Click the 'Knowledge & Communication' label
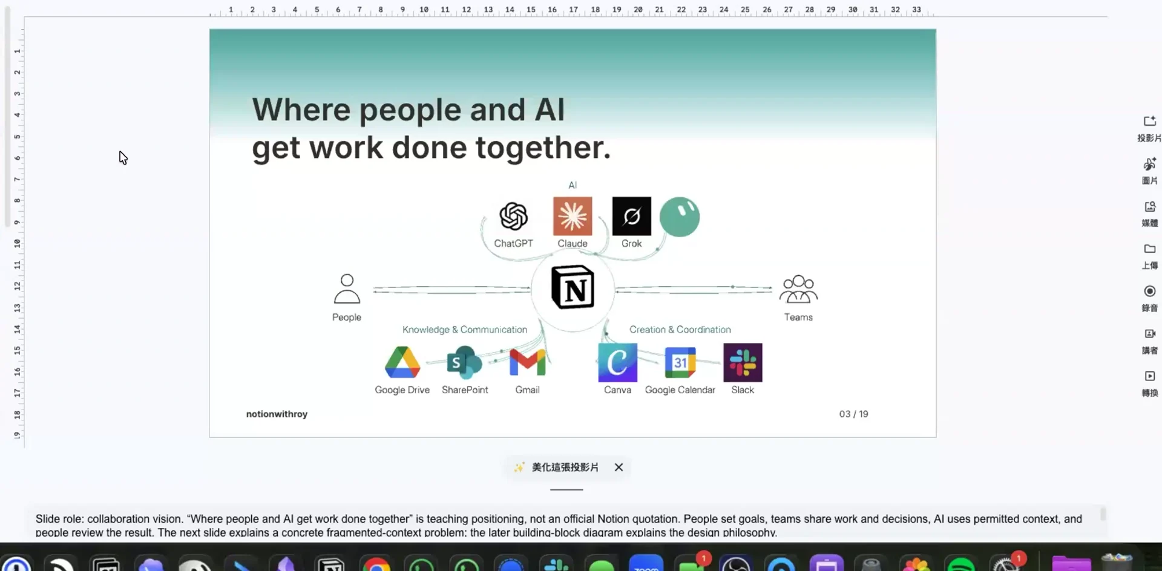1162x571 pixels. point(465,330)
